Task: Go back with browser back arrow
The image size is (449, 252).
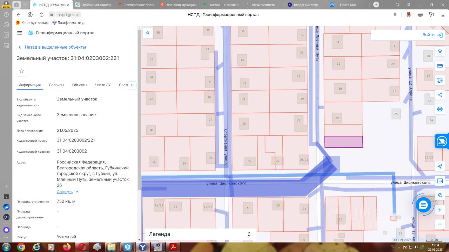Action: (19, 15)
